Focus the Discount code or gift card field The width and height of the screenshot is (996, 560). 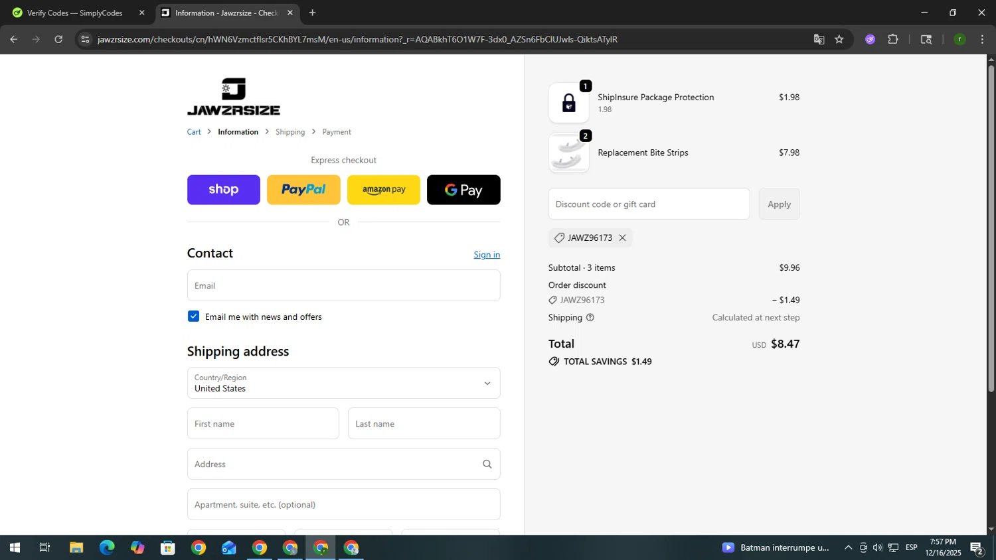649,204
